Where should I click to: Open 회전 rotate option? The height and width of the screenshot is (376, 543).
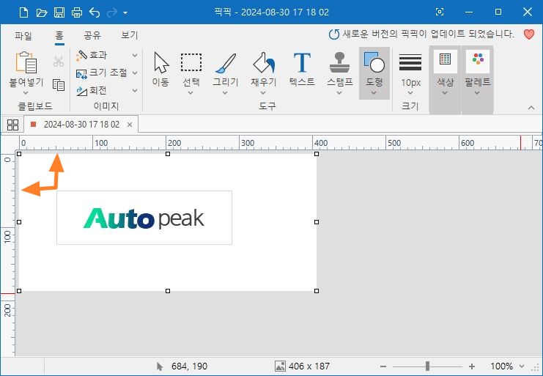tap(92, 91)
